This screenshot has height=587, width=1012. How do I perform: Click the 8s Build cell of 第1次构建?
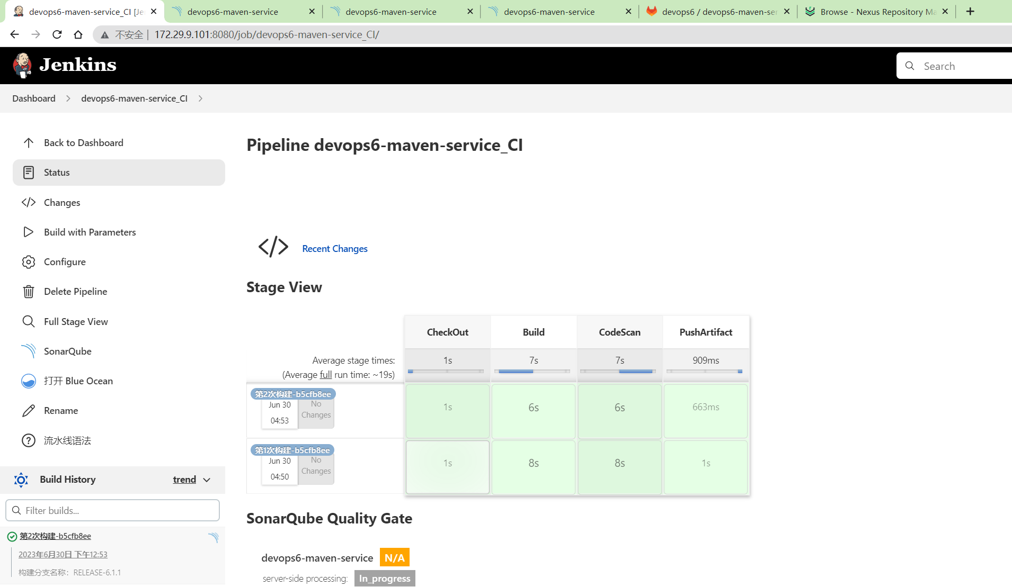point(534,467)
